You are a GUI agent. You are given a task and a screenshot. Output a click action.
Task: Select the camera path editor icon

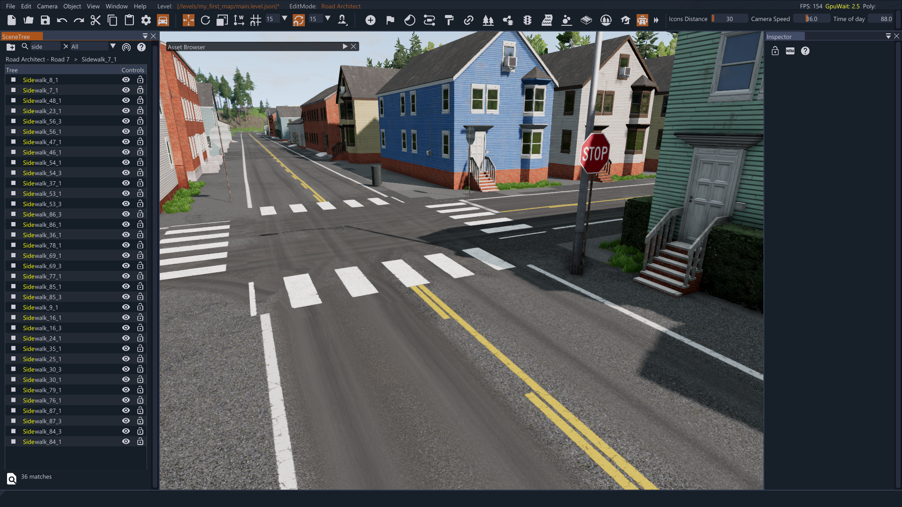pyautogui.click(x=429, y=20)
